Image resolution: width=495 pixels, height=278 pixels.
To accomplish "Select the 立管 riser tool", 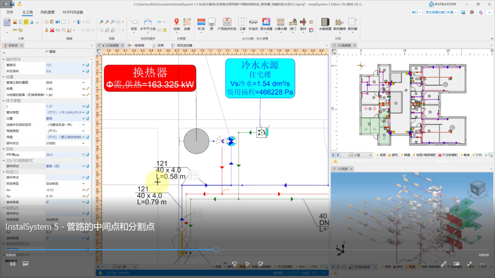I will [x=242, y=24].
